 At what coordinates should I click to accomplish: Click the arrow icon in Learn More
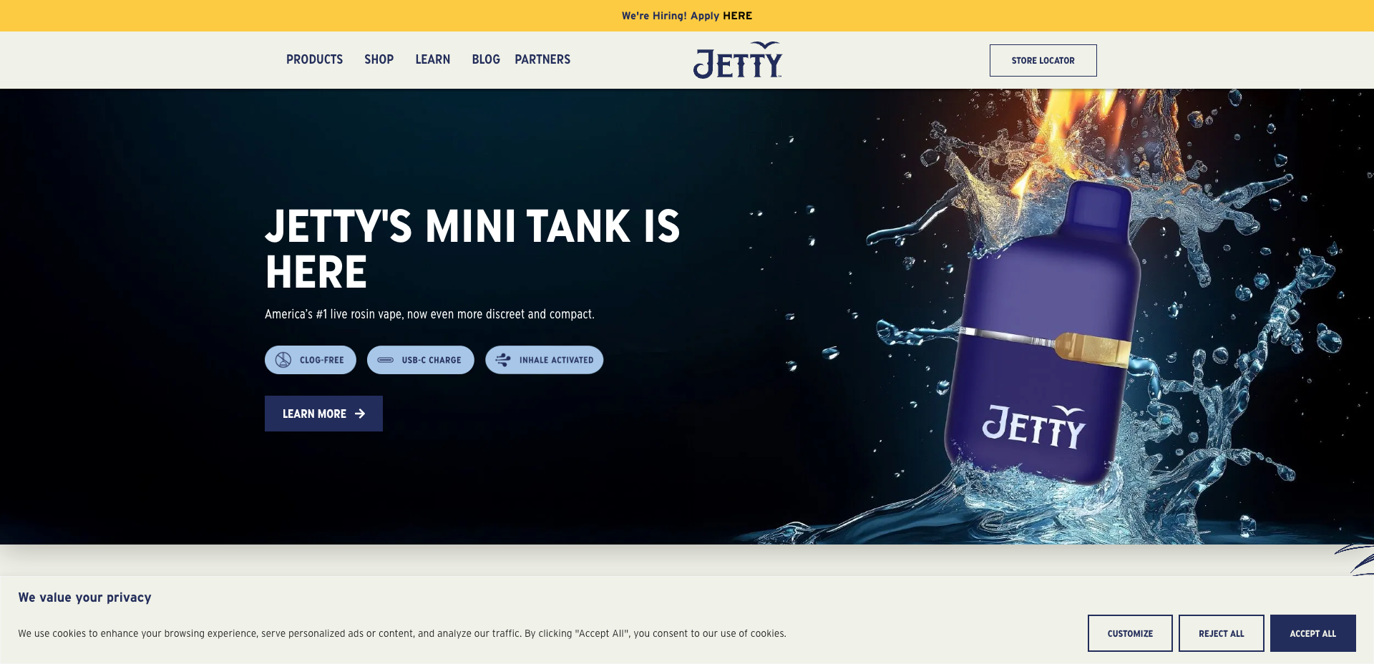360,414
